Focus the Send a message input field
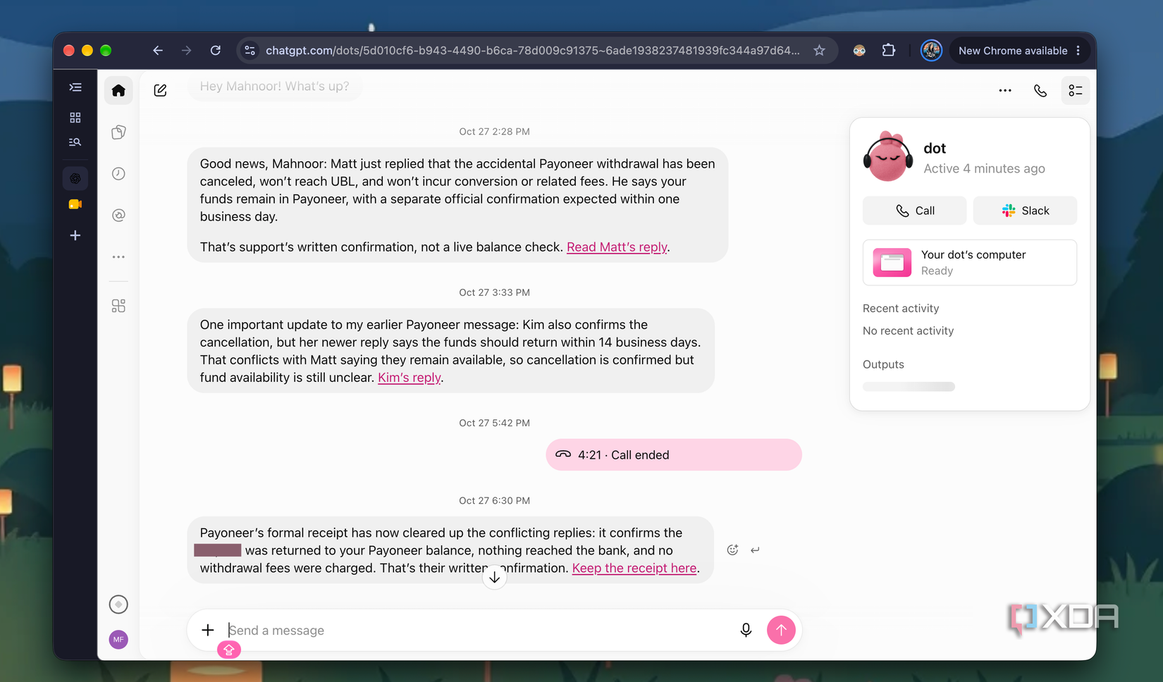This screenshot has width=1163, height=682. click(479, 631)
